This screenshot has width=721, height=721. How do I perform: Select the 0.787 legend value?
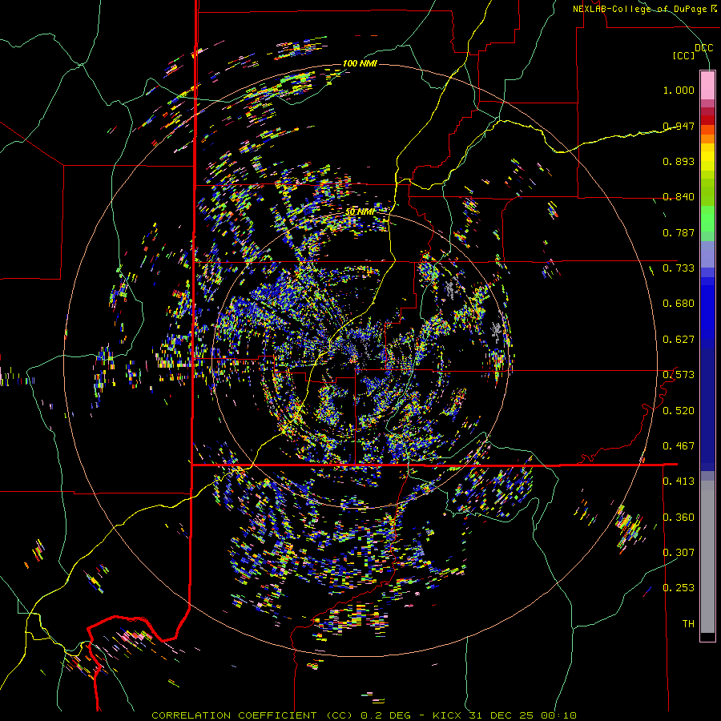click(679, 232)
